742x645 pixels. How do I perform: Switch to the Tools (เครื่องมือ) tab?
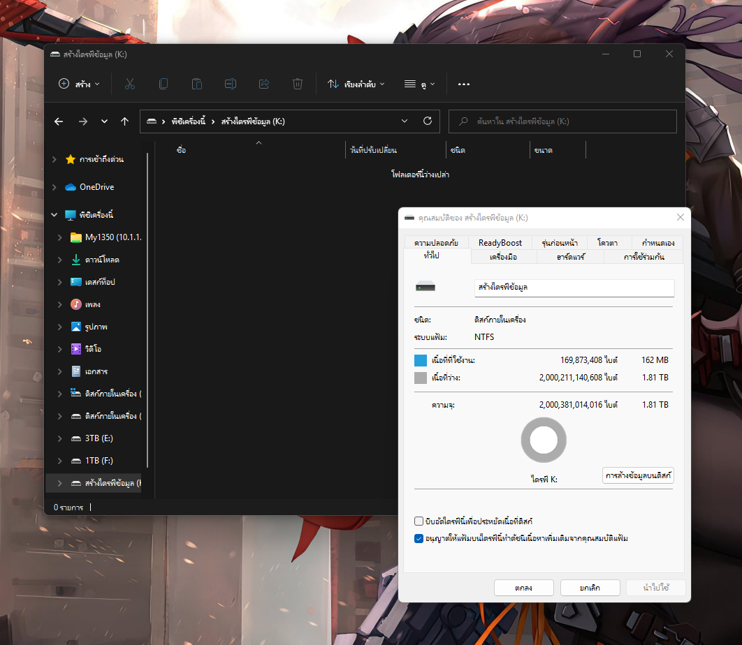(x=504, y=257)
